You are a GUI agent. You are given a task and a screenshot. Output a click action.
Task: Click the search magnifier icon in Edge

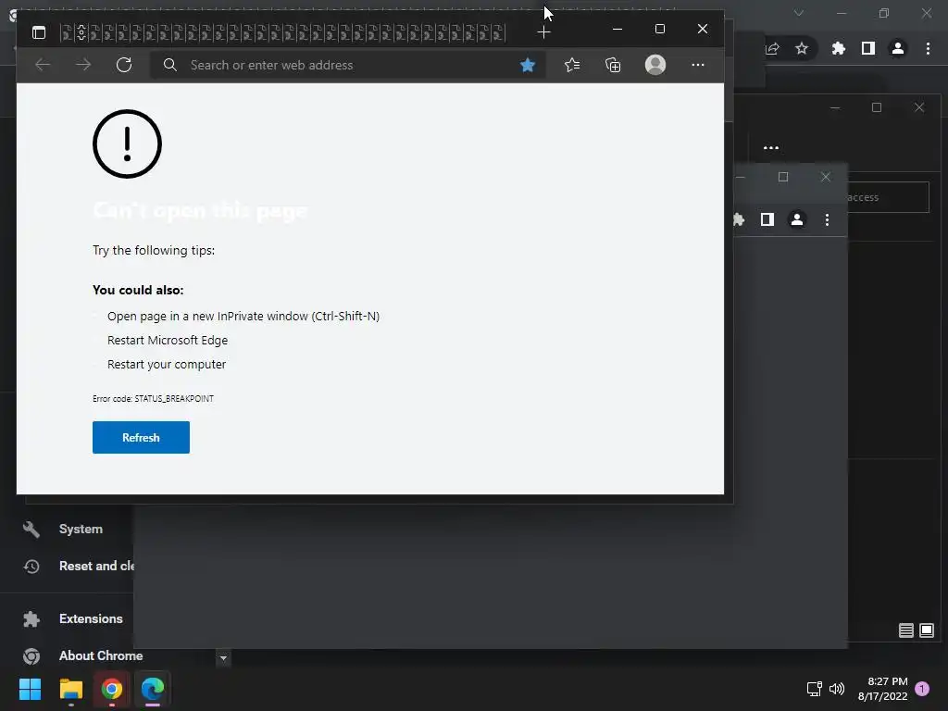click(x=170, y=65)
